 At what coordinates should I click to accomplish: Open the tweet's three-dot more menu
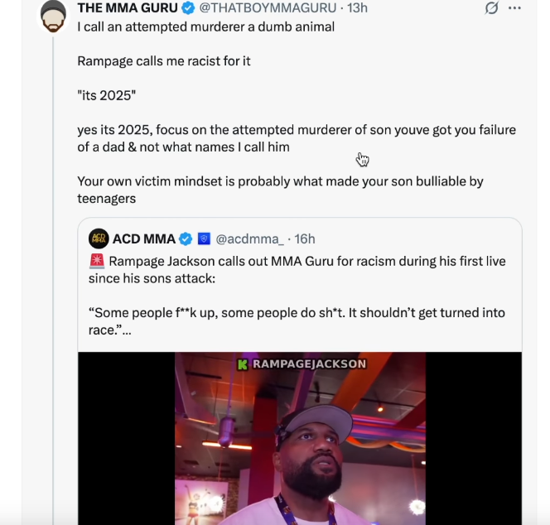[515, 8]
